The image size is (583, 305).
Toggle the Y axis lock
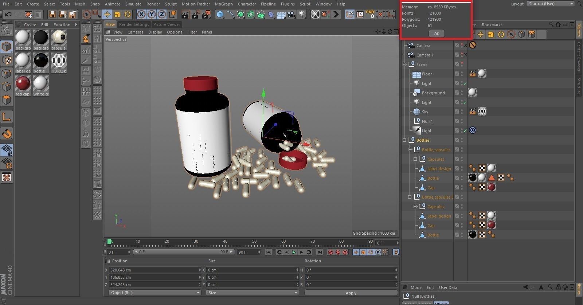[152, 14]
